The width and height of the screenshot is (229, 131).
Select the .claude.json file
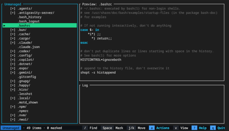29,47
